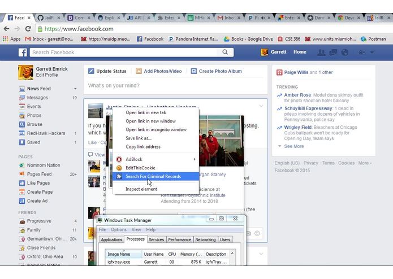The width and height of the screenshot is (393, 279).
Task: Click Edit Profile link
Action: pos(47,75)
